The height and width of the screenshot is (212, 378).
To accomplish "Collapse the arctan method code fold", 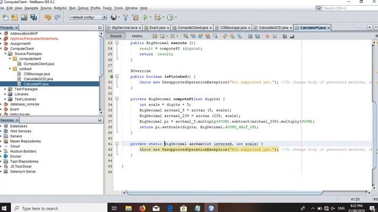I will (117, 144).
